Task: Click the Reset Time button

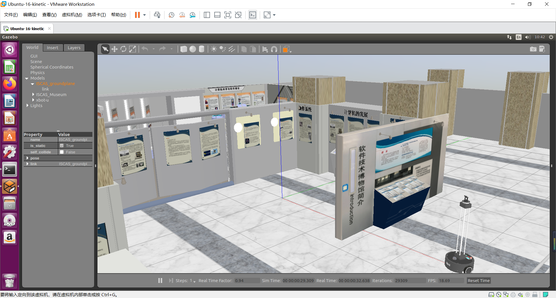Action: (479, 281)
